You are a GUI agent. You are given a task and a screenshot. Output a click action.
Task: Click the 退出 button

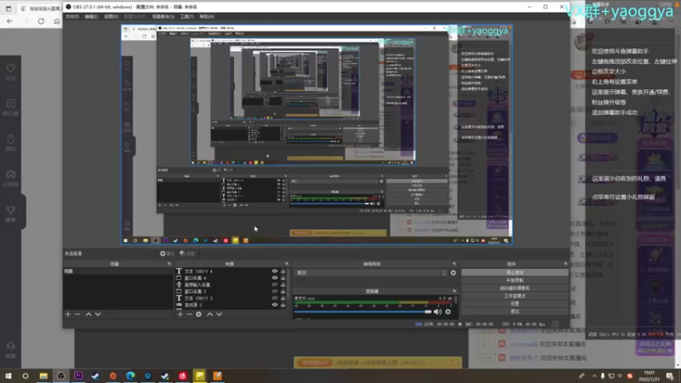click(x=515, y=312)
